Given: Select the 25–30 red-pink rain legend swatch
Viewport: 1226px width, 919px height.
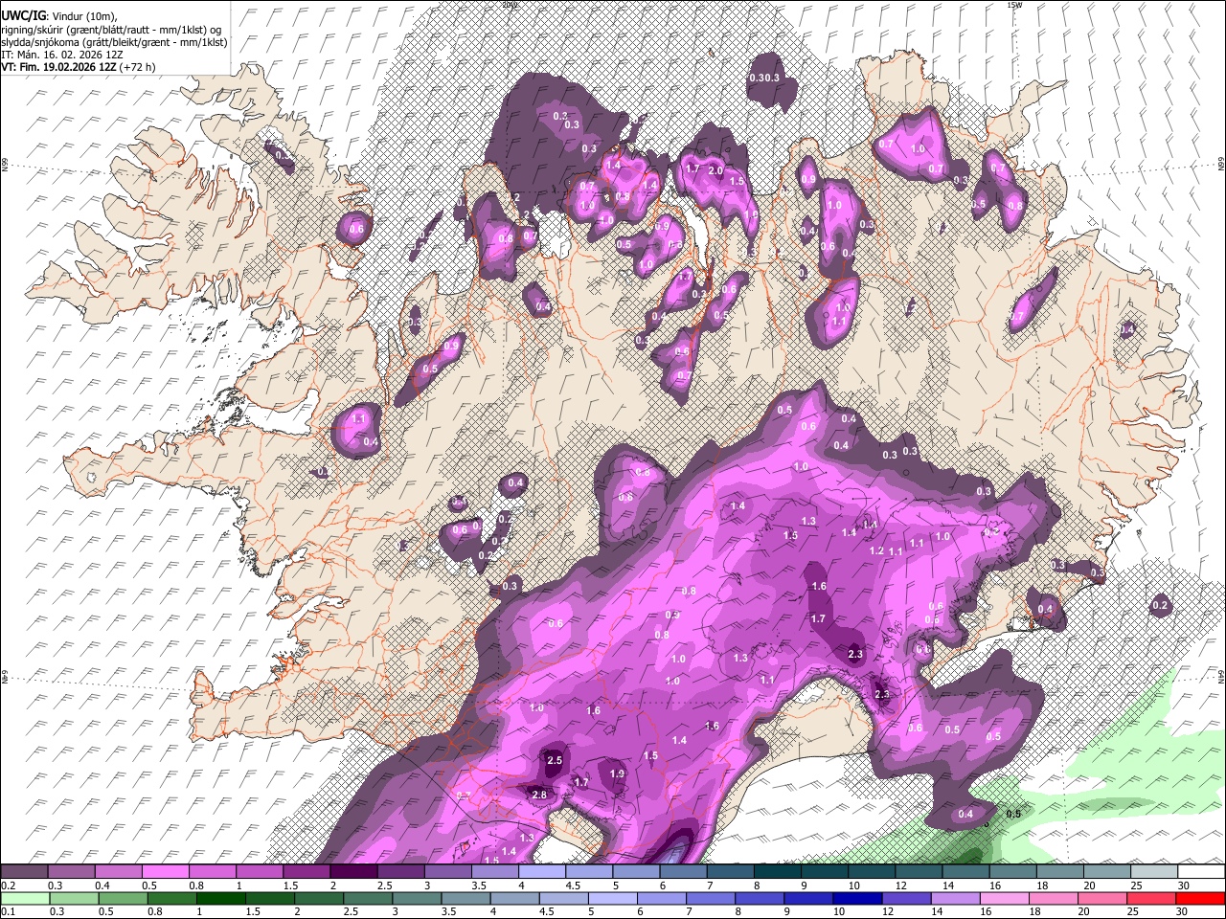Looking at the screenshot, I should point(1150,899).
